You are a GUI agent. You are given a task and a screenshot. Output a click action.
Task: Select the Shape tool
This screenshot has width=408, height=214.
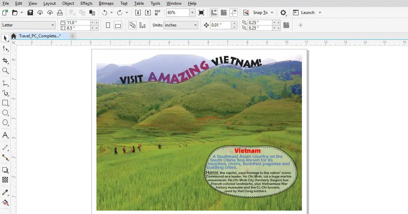click(5, 48)
